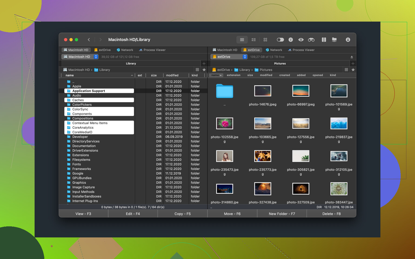Click the binoculars search icon
Screen dimensions: 415x259
[x=311, y=40]
